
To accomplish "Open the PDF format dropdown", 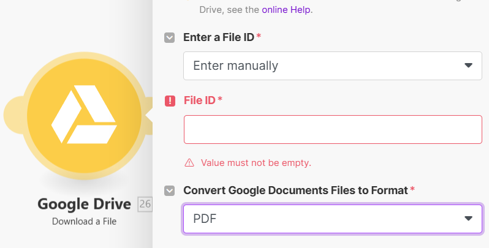I will point(333,219).
